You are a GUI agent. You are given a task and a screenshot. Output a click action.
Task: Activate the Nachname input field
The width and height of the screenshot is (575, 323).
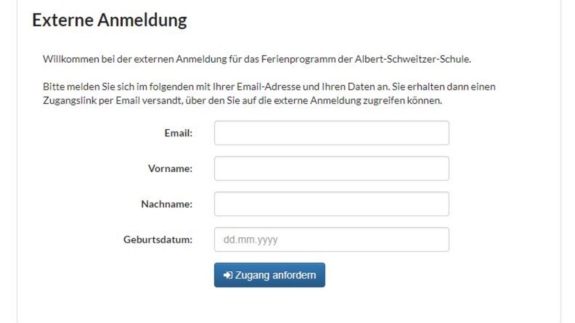(x=332, y=204)
